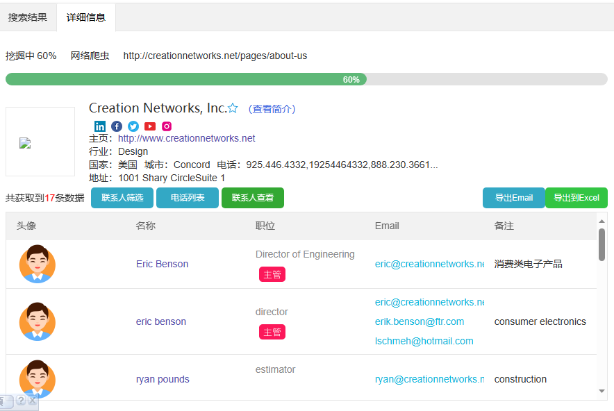The width and height of the screenshot is (614, 411).
Task: Click Eric Benson's avatar in Director of Engineering row
Action: pos(38,264)
